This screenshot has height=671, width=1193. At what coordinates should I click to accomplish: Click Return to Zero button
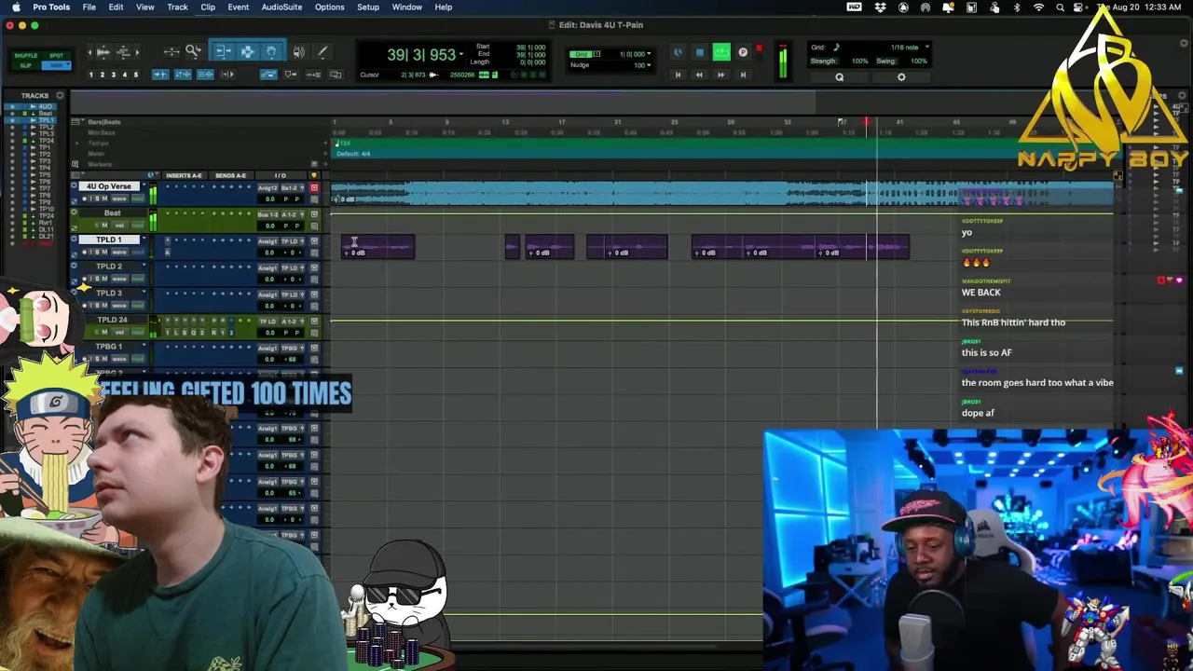(x=678, y=75)
